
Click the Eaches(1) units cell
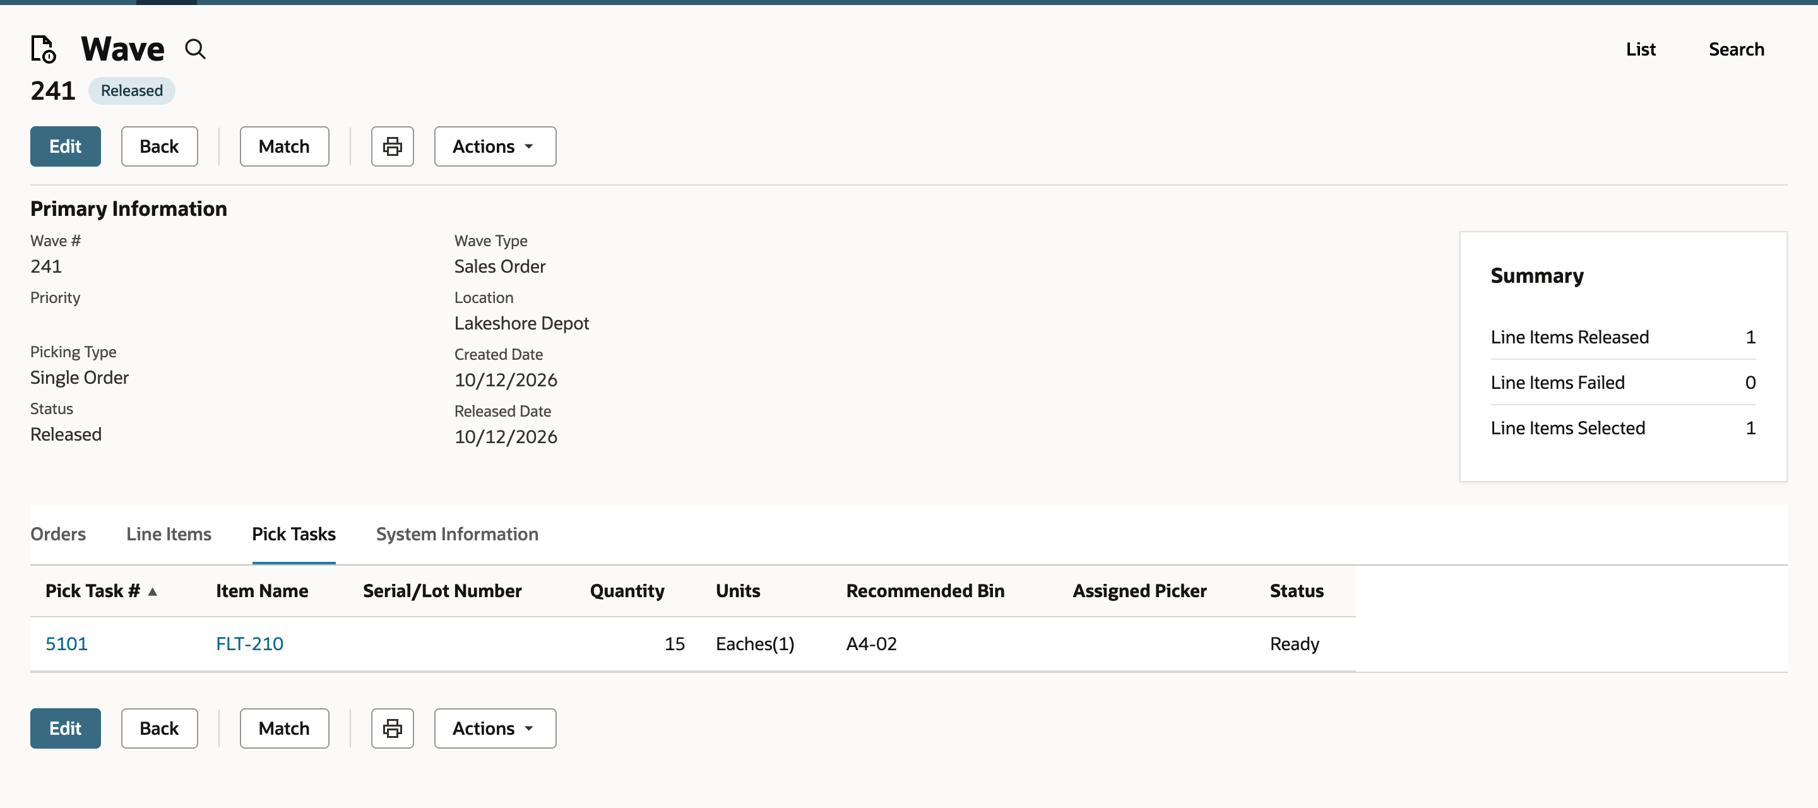[x=755, y=644]
